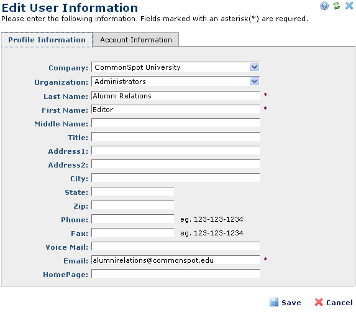Screen dimensions: 356x312
Task: Click the HomePage input field
Action: coord(175,274)
